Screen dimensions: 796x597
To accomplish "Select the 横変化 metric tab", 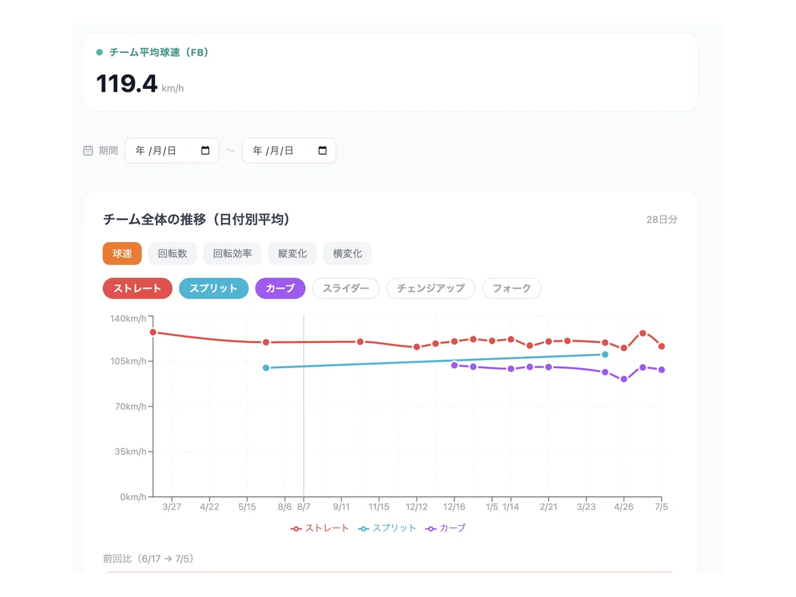I will pos(348,253).
